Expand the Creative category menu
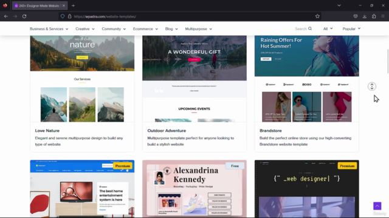The image size is (389, 218). (85, 29)
